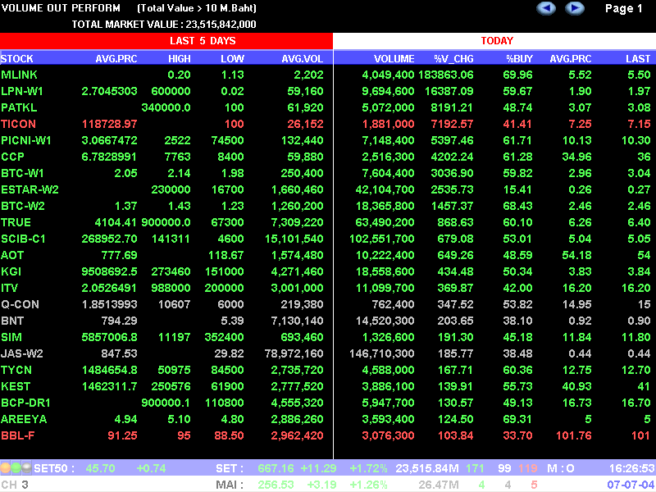Click the total market value 23,515,842,000

(x=221, y=25)
